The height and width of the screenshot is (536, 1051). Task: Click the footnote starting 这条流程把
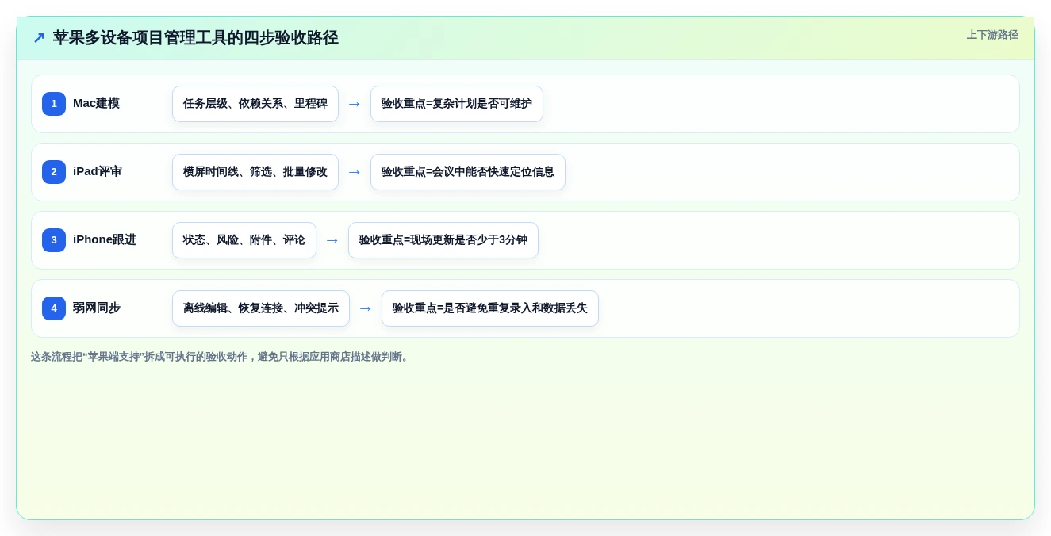click(x=221, y=357)
